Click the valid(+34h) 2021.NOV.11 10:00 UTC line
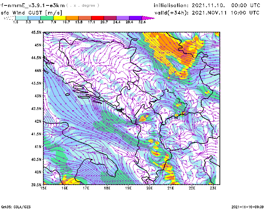271x209 pixels. (207, 13)
